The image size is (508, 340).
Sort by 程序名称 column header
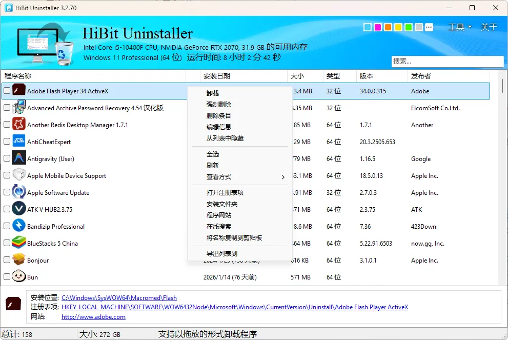click(x=94, y=76)
